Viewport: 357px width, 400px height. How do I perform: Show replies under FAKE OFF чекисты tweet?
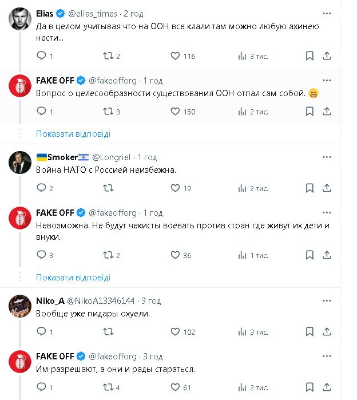click(x=73, y=278)
